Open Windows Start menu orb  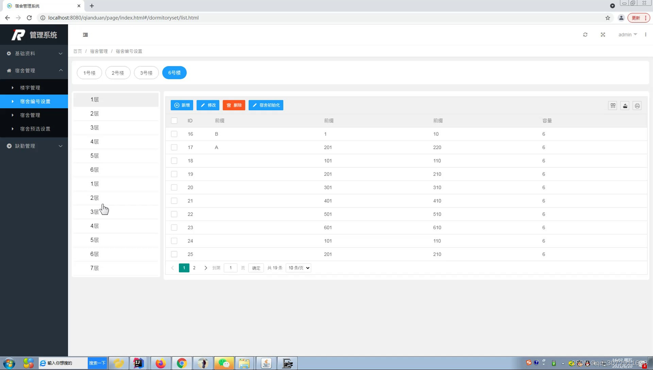[x=9, y=363]
